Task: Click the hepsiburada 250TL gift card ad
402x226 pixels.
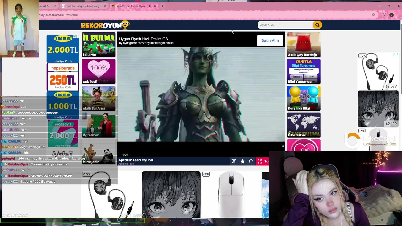Action: pyautogui.click(x=63, y=77)
